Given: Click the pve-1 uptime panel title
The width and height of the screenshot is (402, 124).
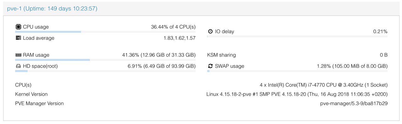Looking at the screenshot, I should coord(52,9).
